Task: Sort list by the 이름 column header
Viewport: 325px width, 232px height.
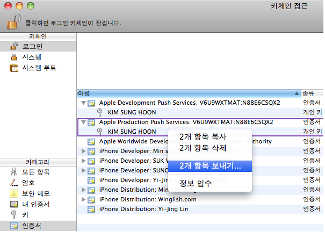Action: [189, 93]
